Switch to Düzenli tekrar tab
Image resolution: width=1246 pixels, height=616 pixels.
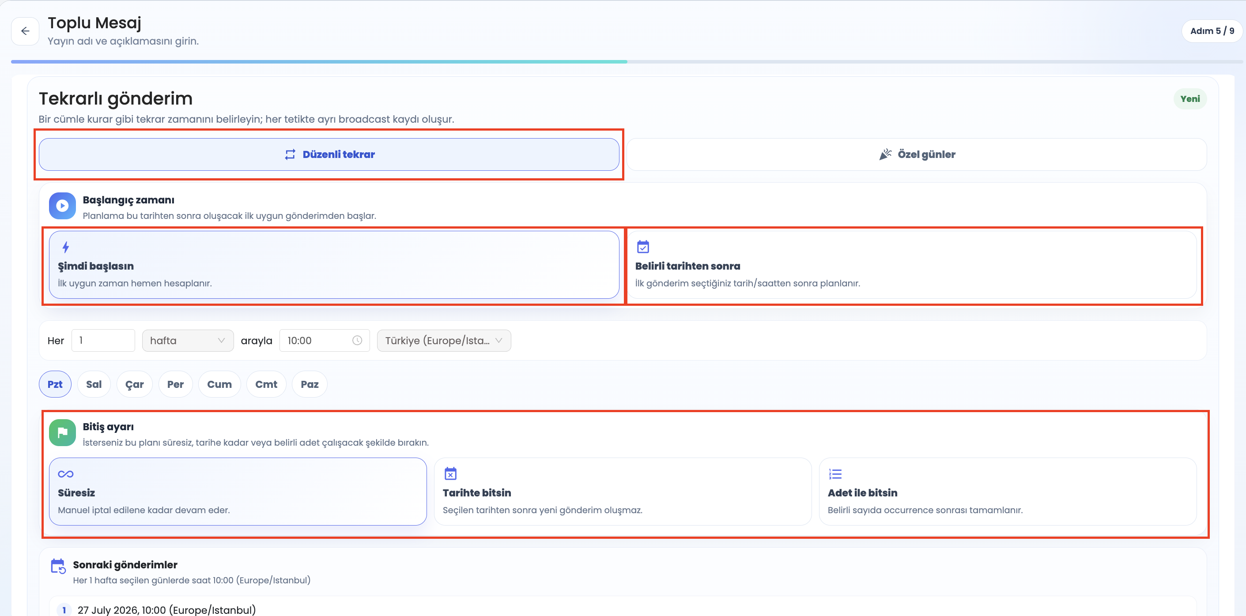[329, 154]
